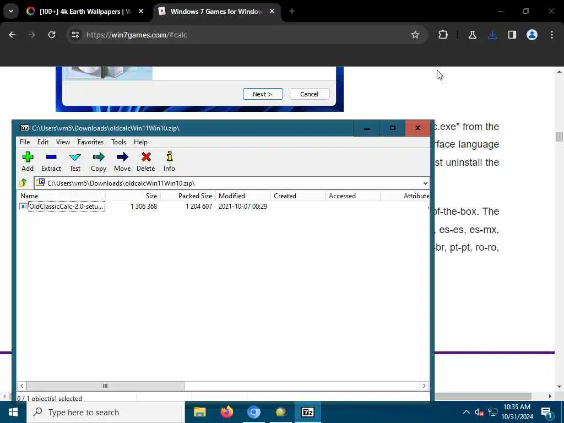Sort files by Created column
This screenshot has width=564, height=423.
coord(298,196)
